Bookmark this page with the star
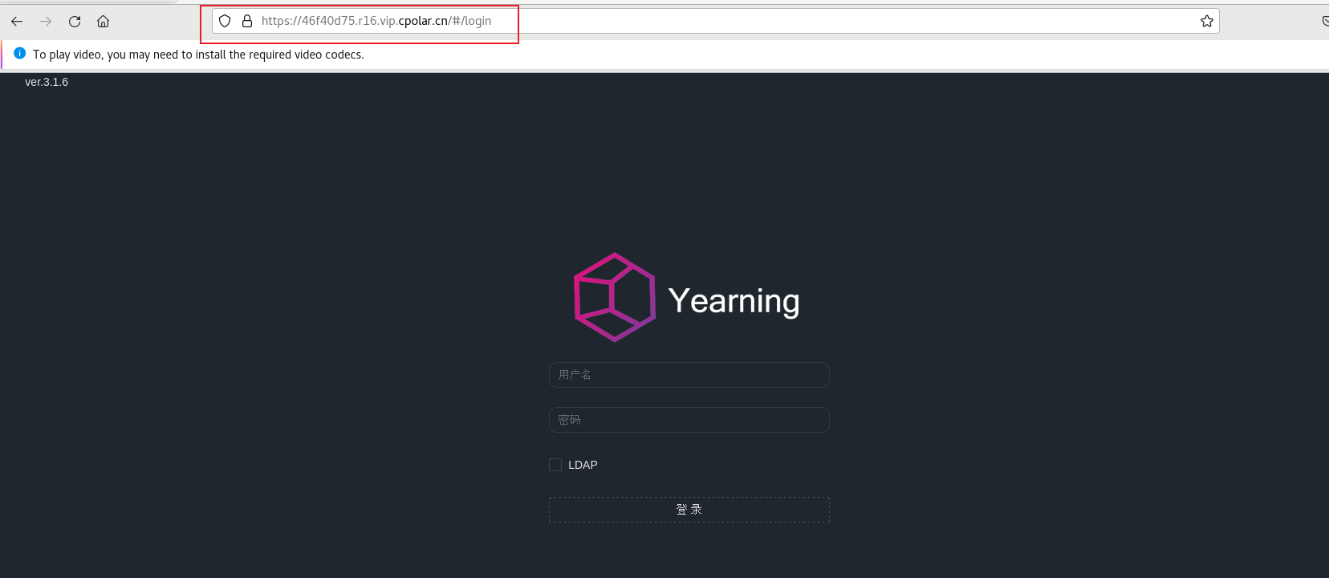 click(1207, 21)
